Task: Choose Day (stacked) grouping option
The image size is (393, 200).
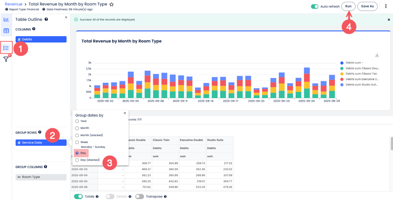Action: [x=77, y=160]
